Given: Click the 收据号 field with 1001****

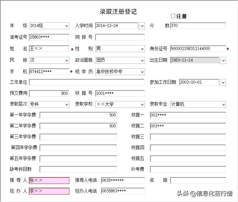Looking at the screenshot, I should (x=120, y=94).
